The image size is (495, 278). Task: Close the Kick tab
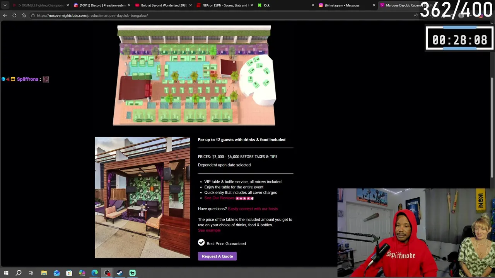(313, 5)
